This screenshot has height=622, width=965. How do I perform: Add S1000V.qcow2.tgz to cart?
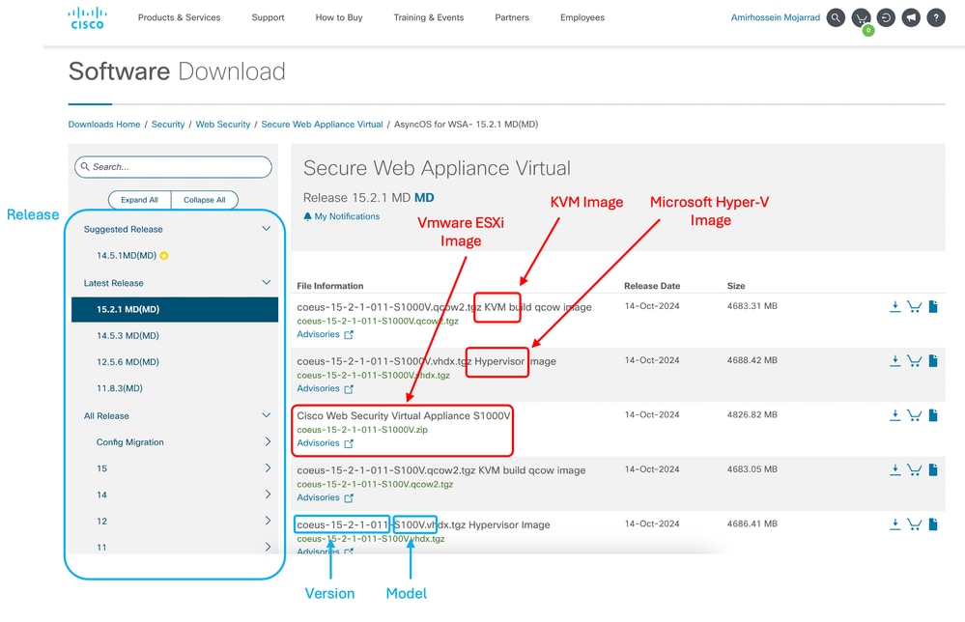click(x=914, y=306)
